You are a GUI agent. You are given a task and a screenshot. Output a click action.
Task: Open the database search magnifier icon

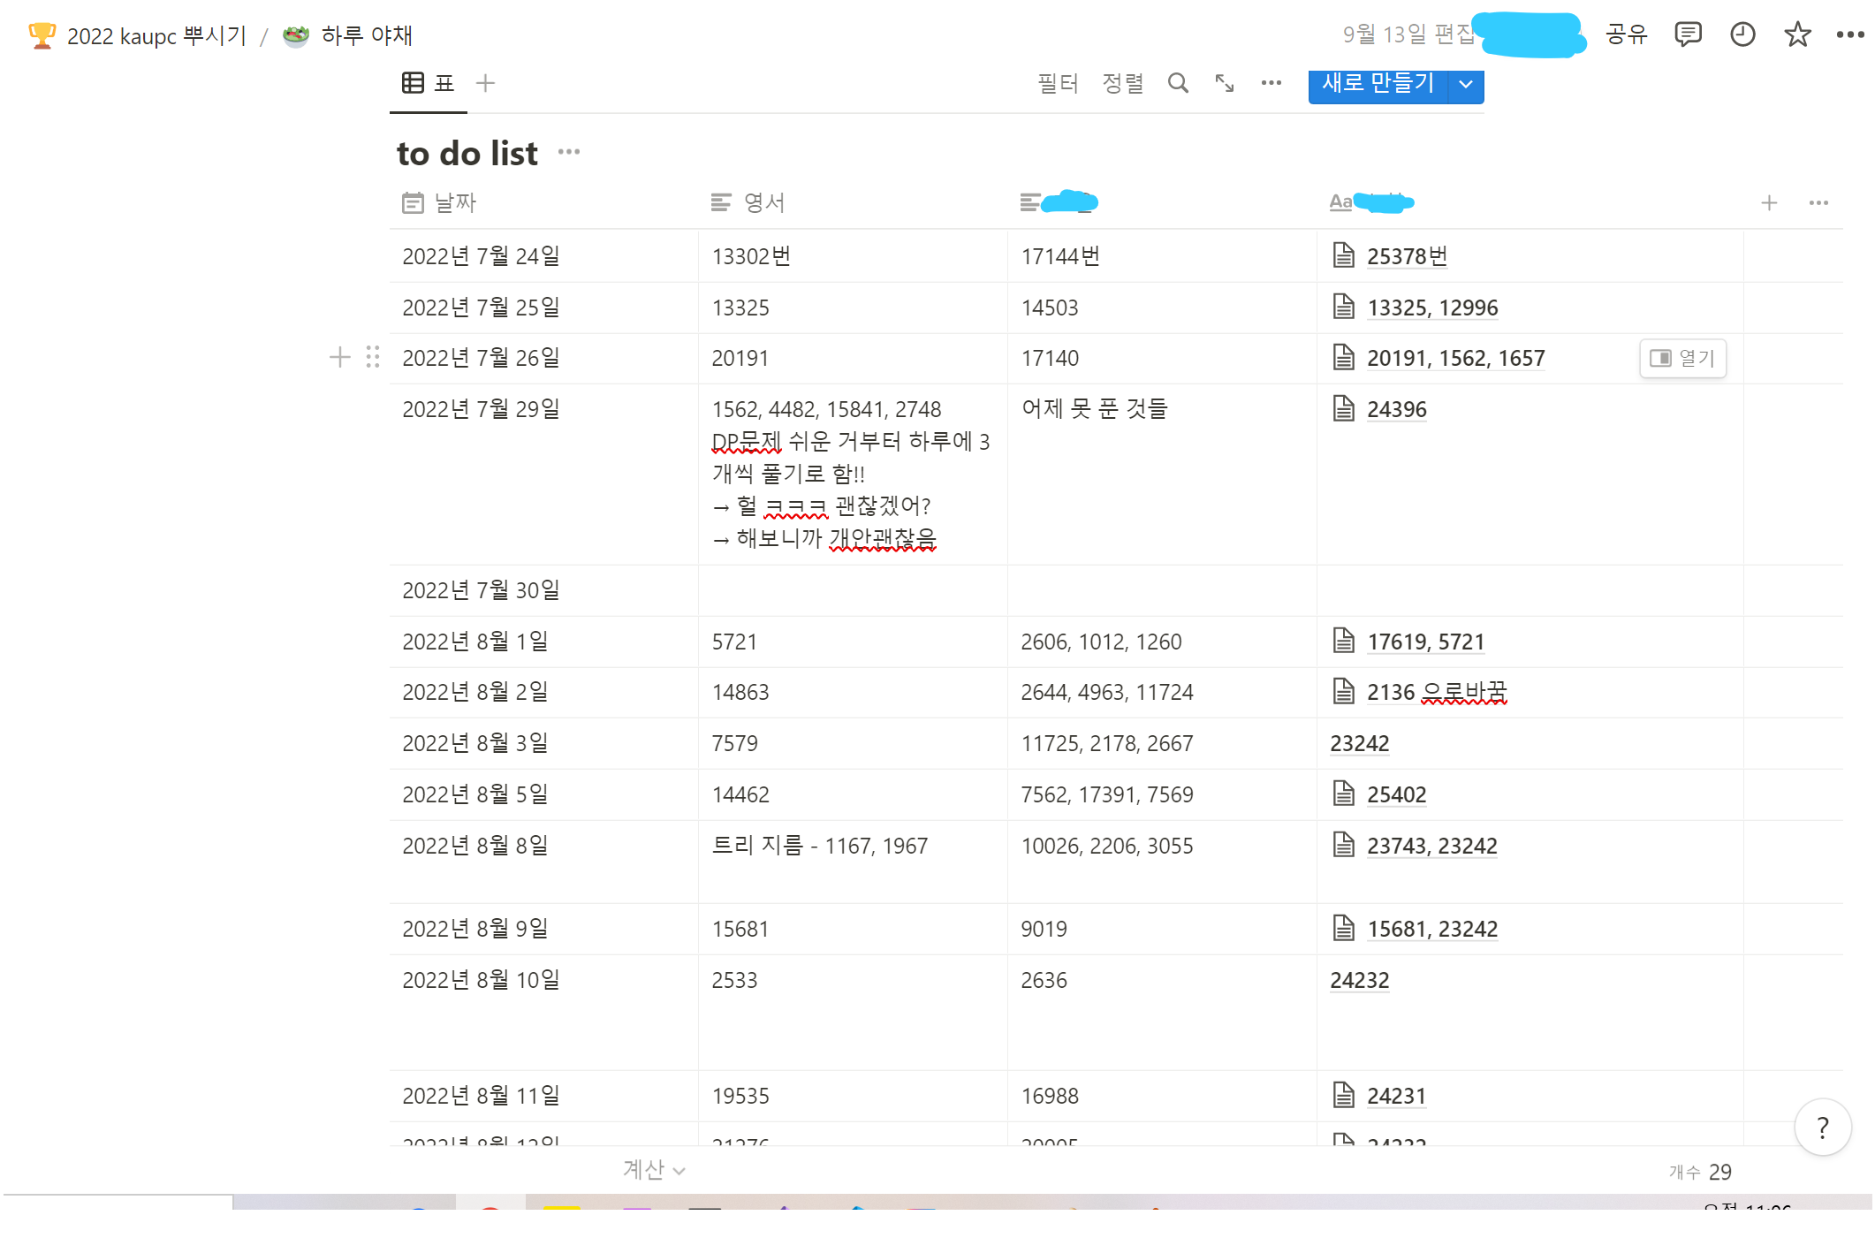[1177, 83]
